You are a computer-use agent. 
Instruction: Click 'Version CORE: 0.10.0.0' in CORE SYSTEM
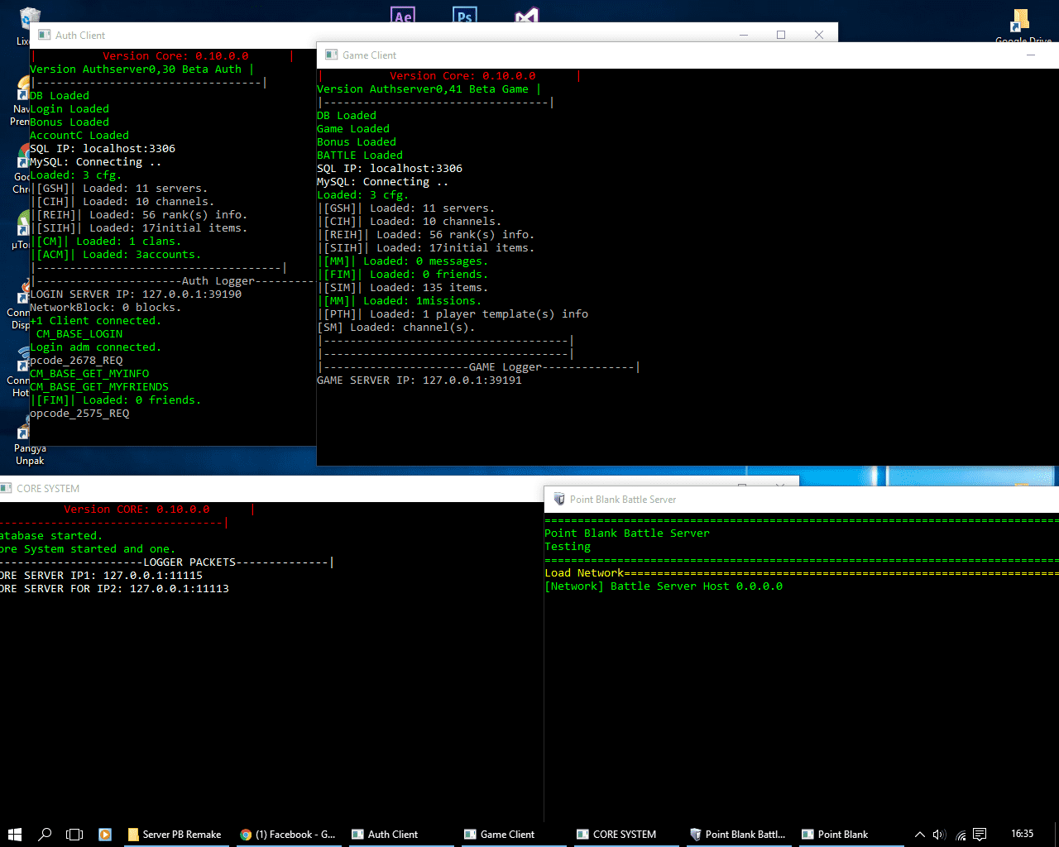[137, 509]
